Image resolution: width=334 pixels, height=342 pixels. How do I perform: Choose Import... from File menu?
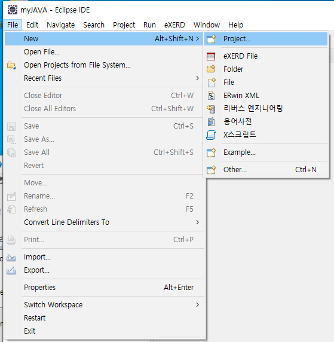point(104,257)
